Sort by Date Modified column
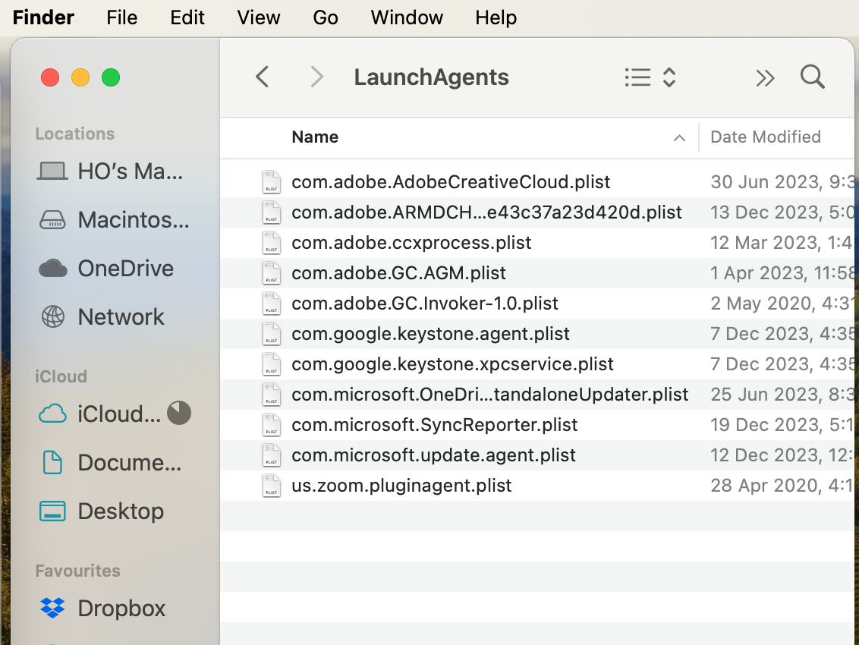The image size is (859, 645). (765, 137)
